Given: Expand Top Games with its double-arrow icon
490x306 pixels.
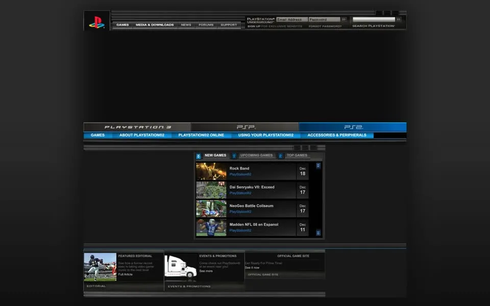Looking at the screenshot, I should pos(281,156).
